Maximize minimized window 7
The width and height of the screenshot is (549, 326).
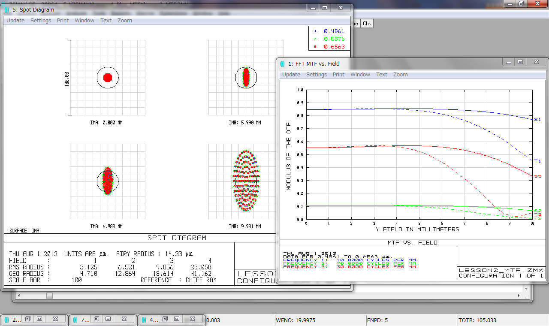[x=108, y=319]
